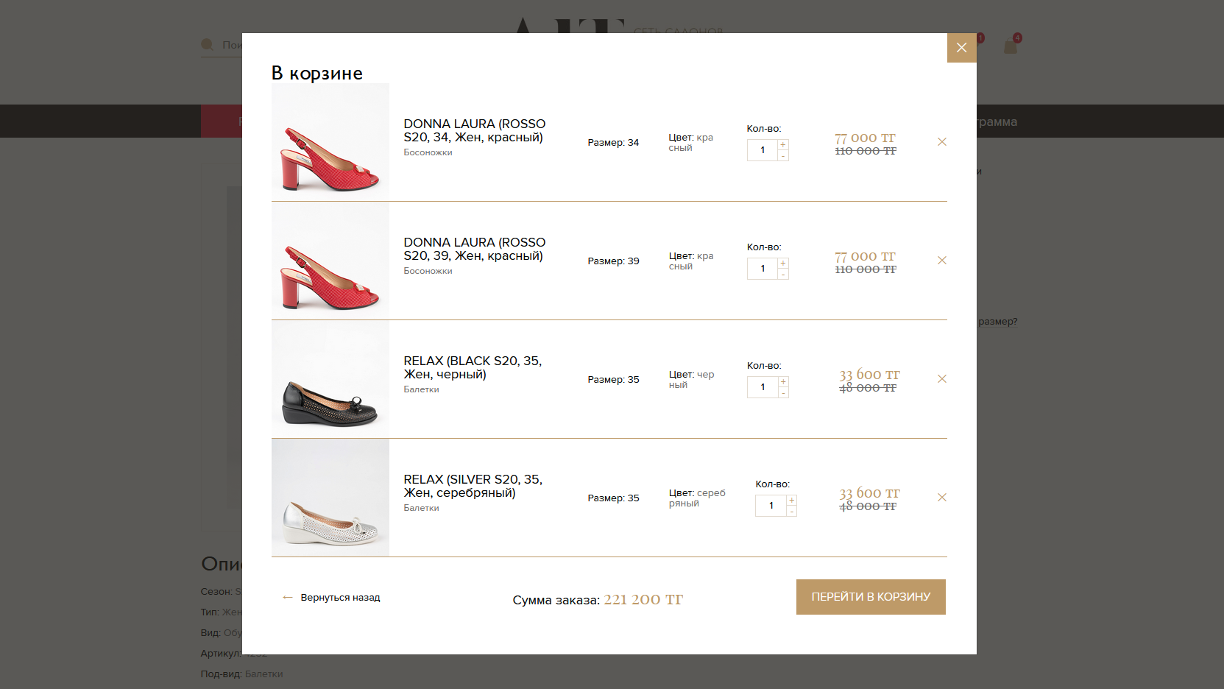Click quantity field for RELAX BLACK
Screen dimensions: 1224x689
tap(763, 387)
